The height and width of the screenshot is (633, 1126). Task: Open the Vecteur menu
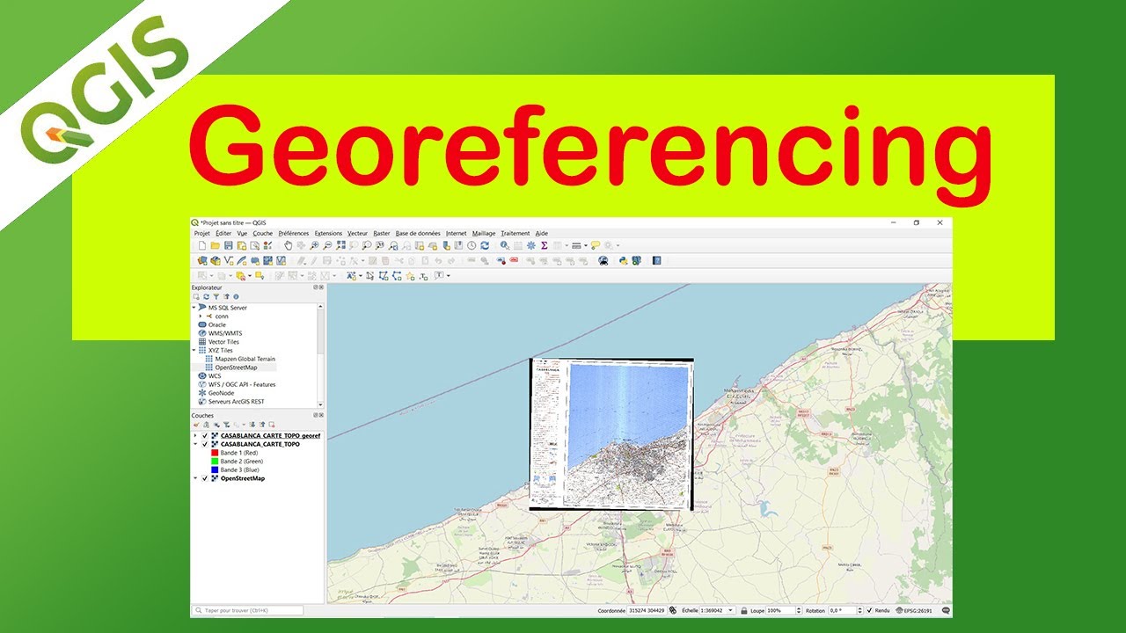coord(358,234)
